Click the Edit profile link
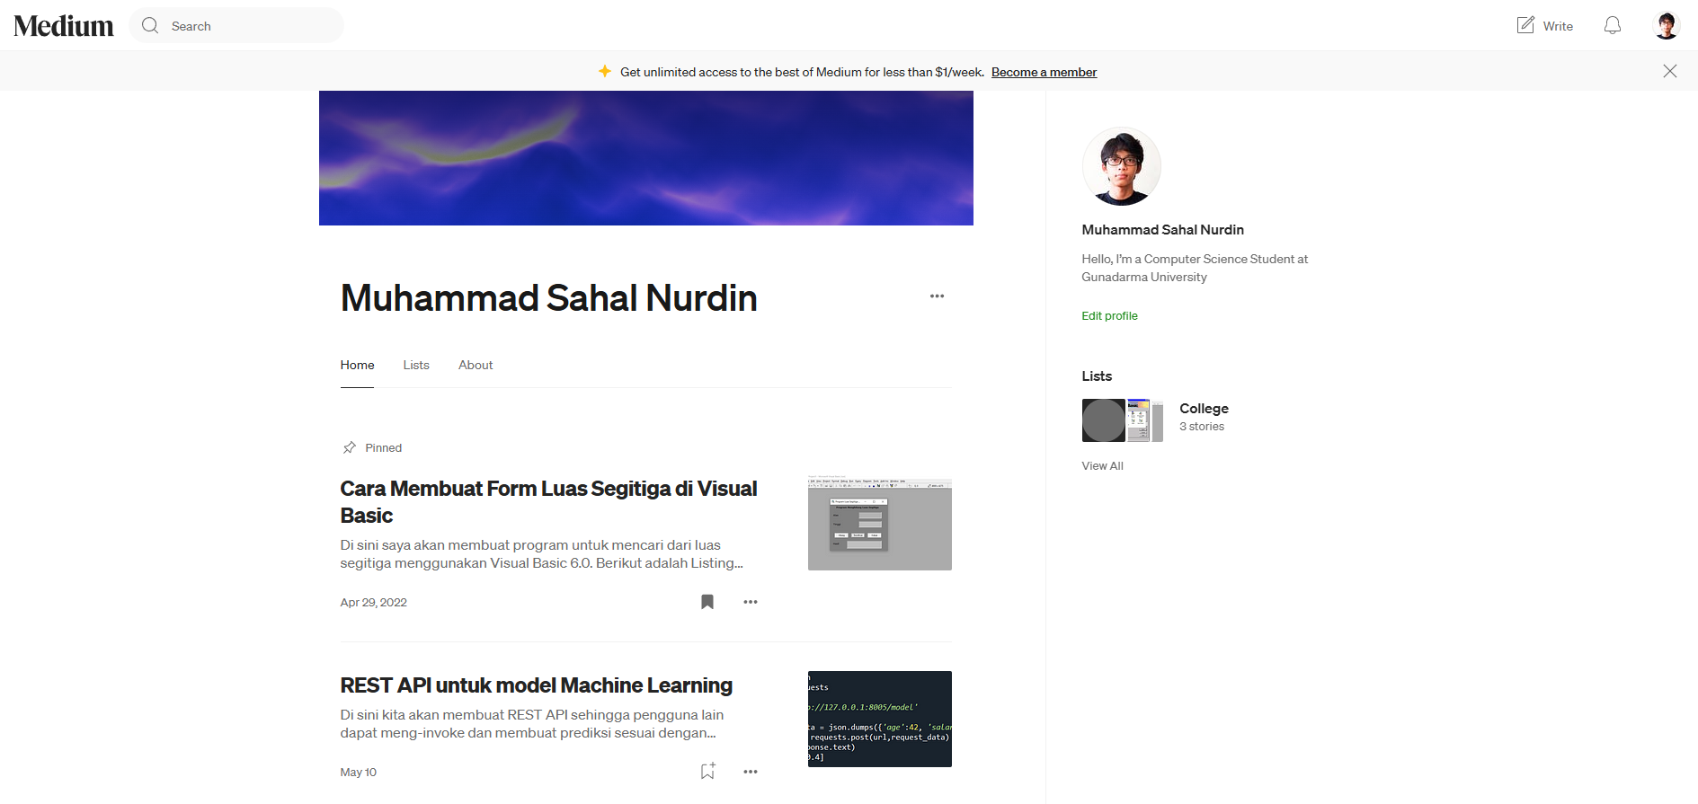The image size is (1698, 804). coord(1109,315)
